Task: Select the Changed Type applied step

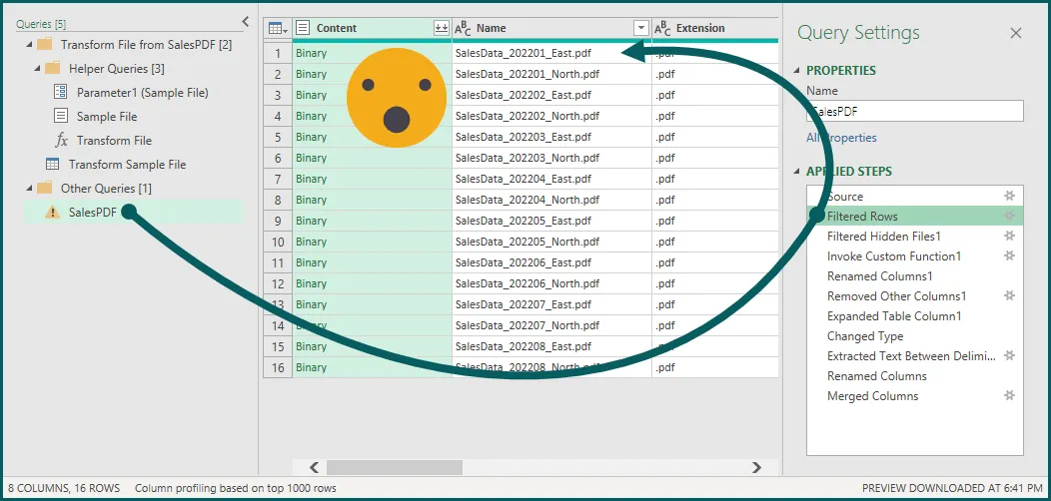Action: point(865,336)
